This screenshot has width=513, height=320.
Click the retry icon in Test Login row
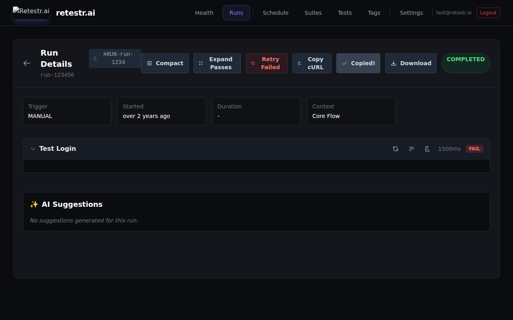(396, 149)
